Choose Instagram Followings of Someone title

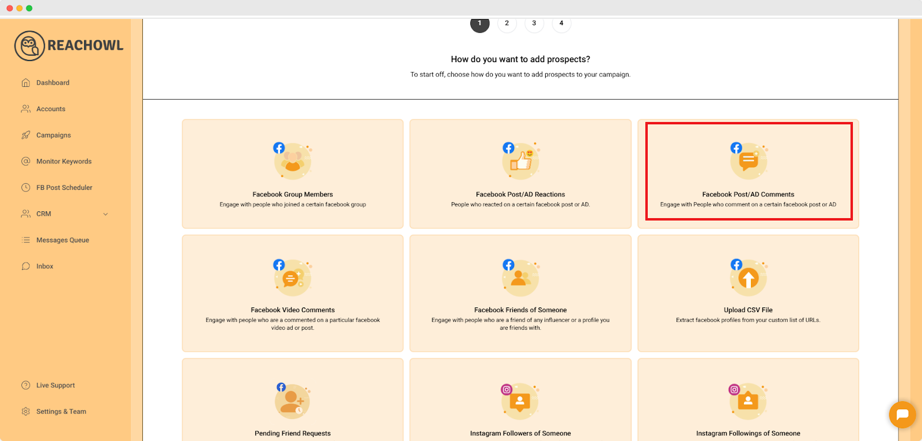tap(748, 434)
